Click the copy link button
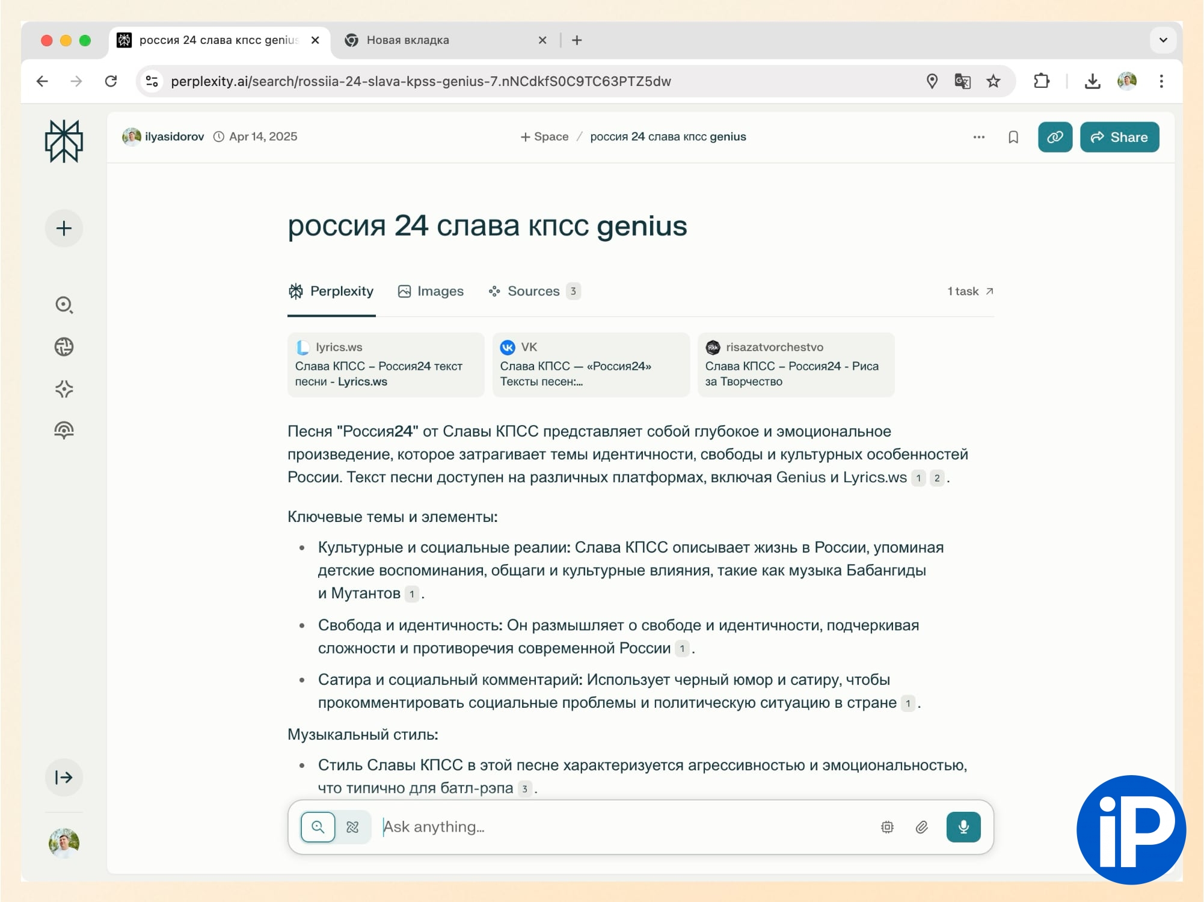 (x=1054, y=137)
